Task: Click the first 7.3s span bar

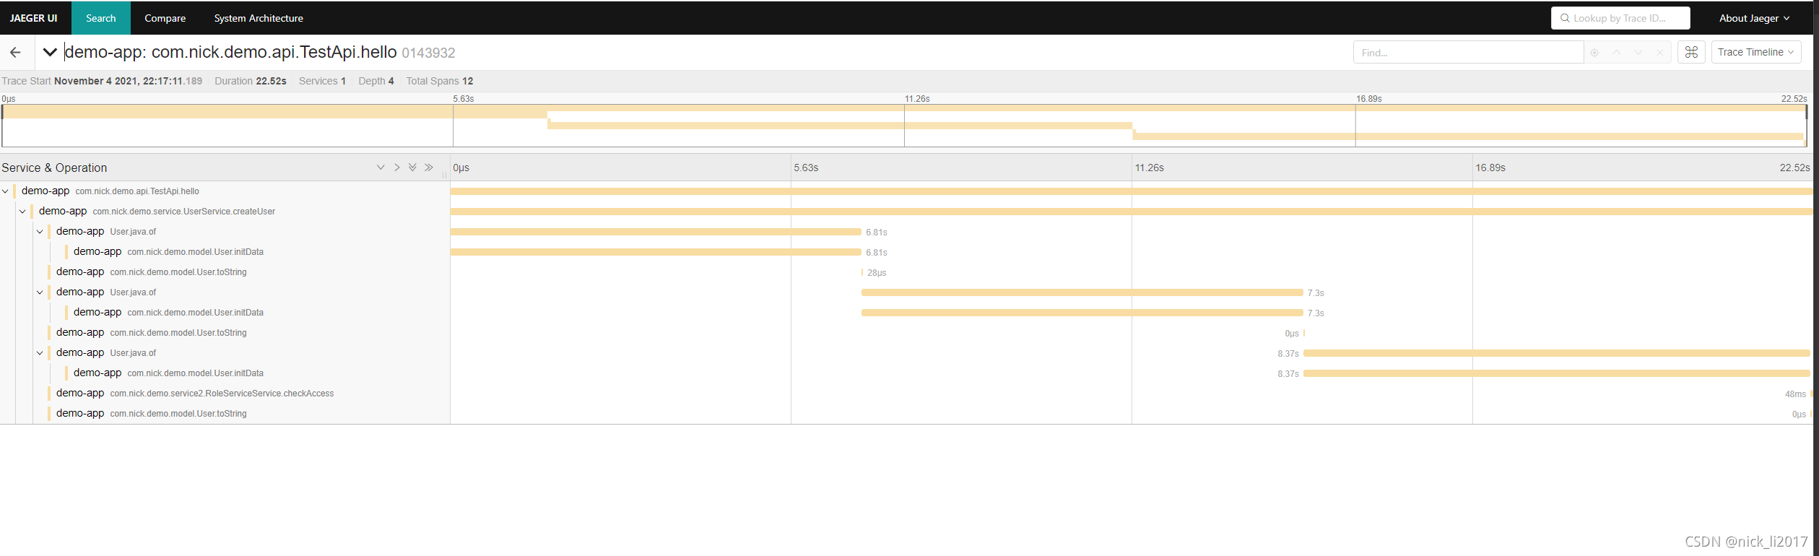Action: pyautogui.click(x=1082, y=292)
